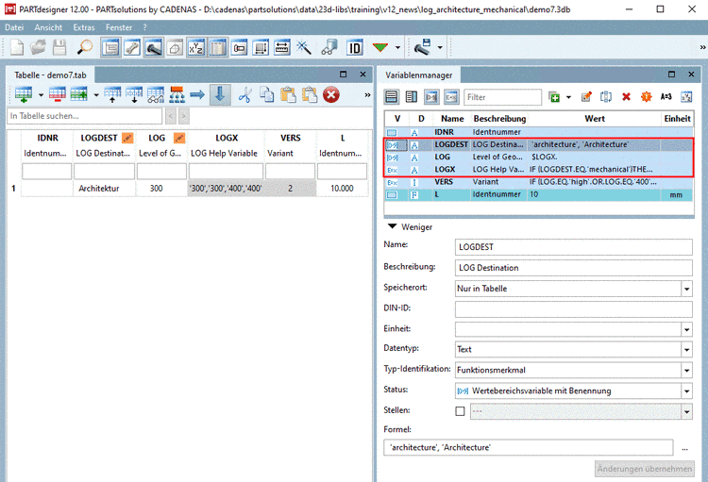Open the ? help menu
This screenshot has height=482, width=708.
click(145, 27)
